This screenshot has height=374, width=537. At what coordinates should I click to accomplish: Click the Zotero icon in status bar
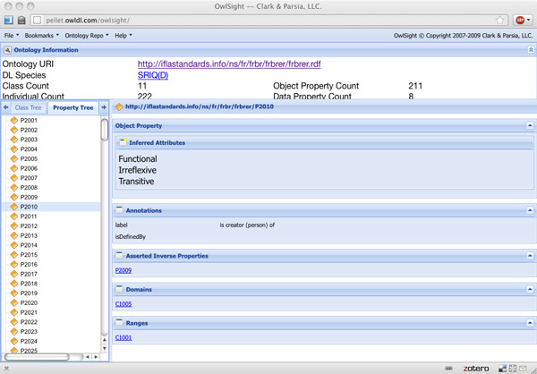[476, 368]
